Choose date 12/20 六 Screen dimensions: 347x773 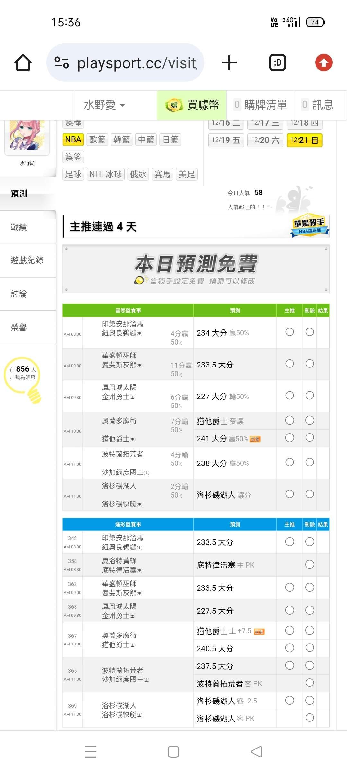click(x=265, y=140)
